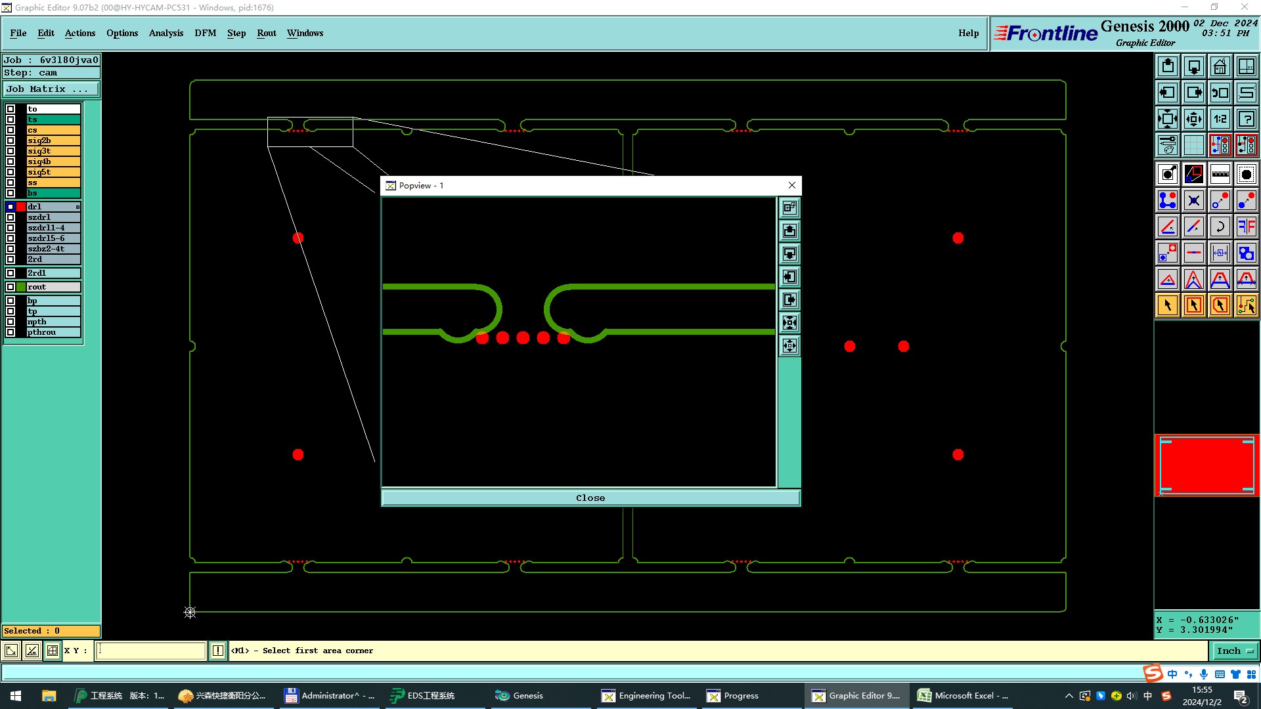Select the measure ruler tool
The height and width of the screenshot is (709, 1261).
pyautogui.click(x=1220, y=174)
